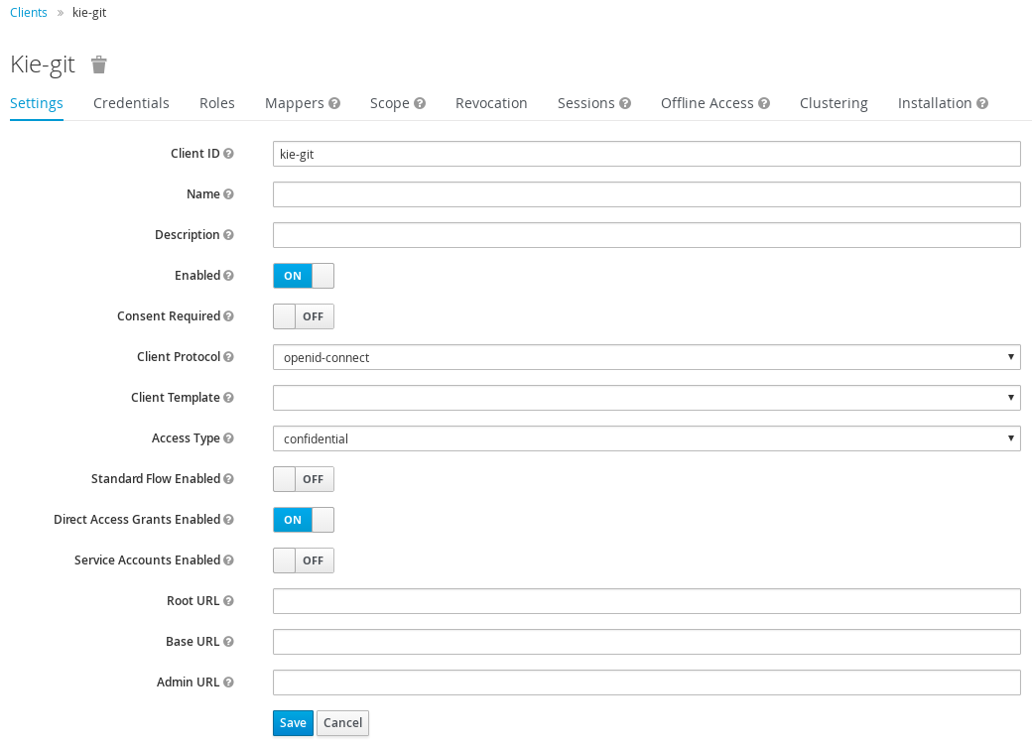
Task: Open the Scope tab
Action: point(390,103)
